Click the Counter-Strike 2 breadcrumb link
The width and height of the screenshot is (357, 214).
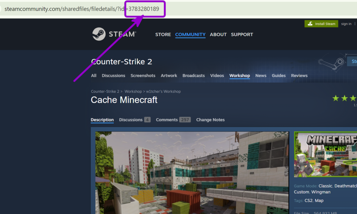coord(105,91)
